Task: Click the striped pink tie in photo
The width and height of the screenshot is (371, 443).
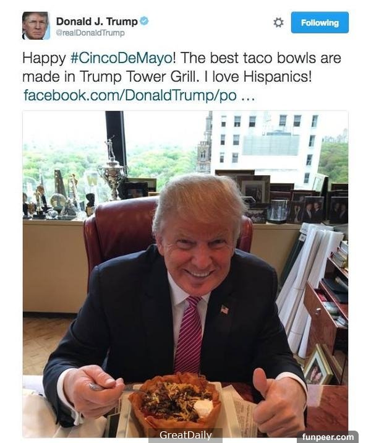Action: coord(189,335)
